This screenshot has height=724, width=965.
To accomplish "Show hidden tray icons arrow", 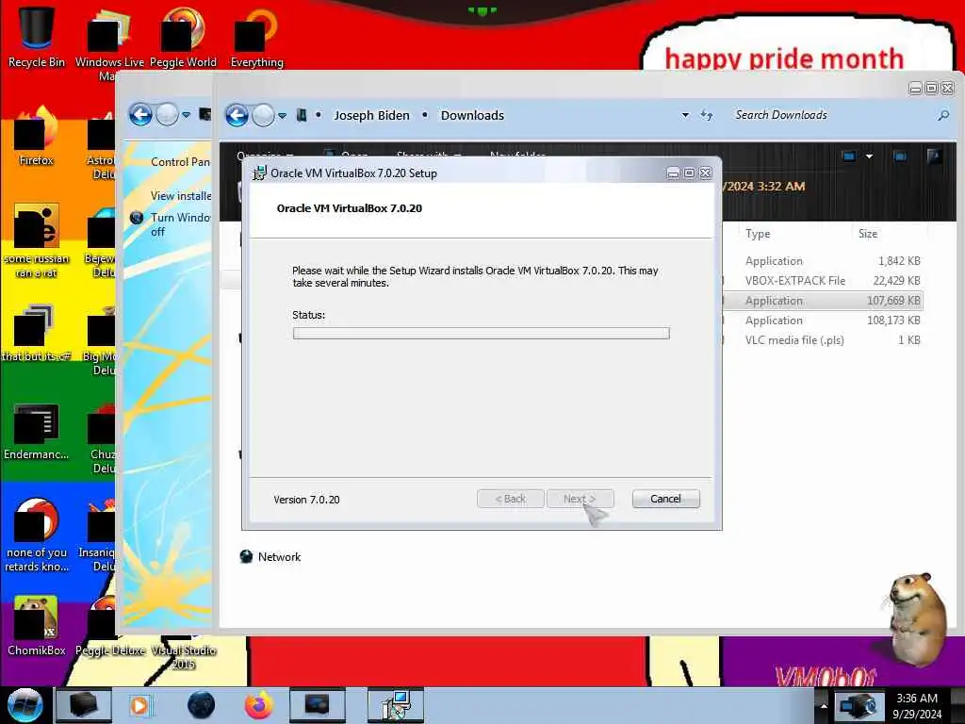I will click(824, 705).
